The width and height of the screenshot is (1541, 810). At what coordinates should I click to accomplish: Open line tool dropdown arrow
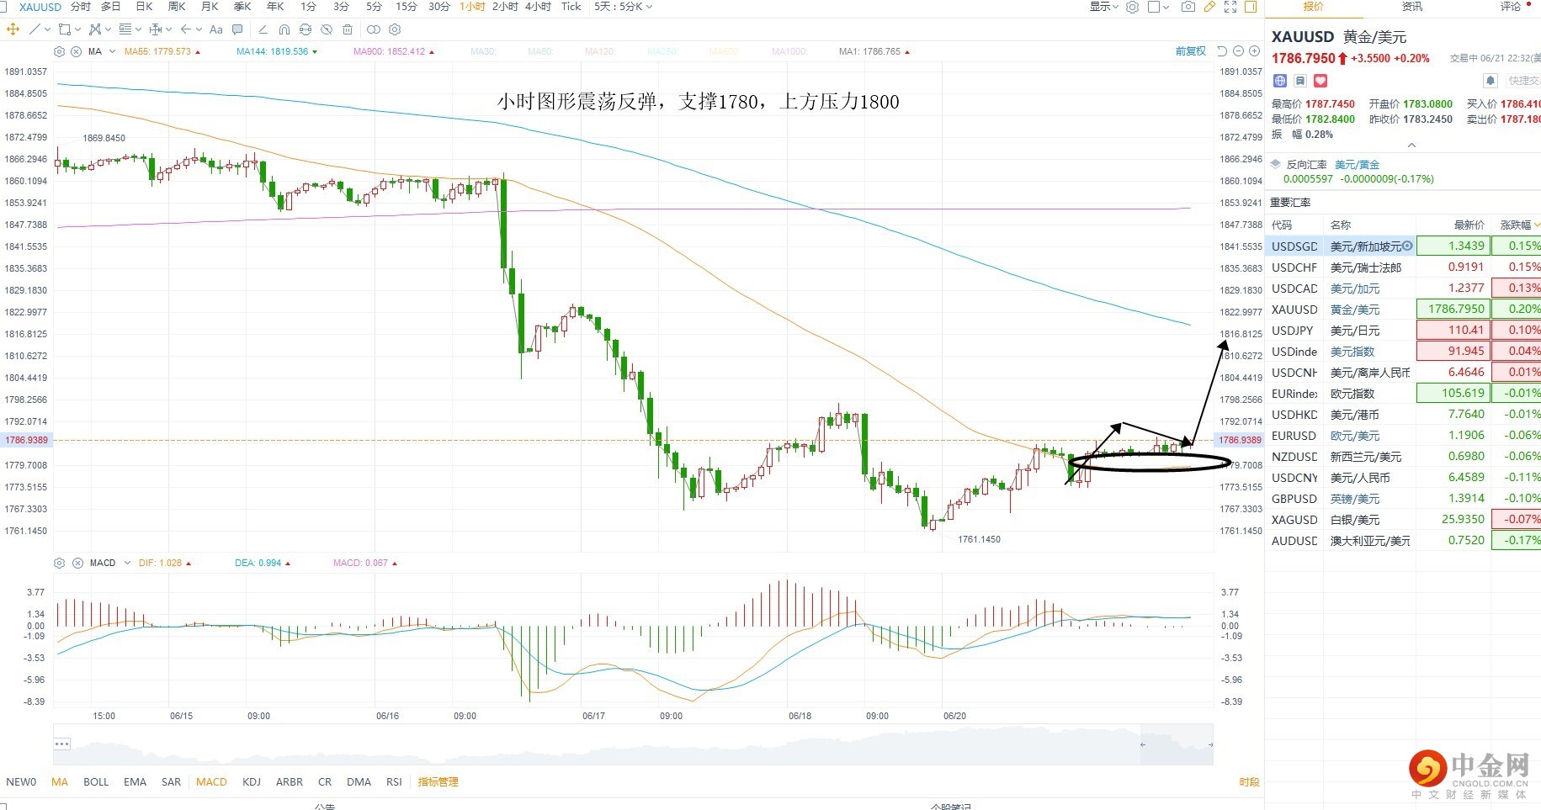48,30
